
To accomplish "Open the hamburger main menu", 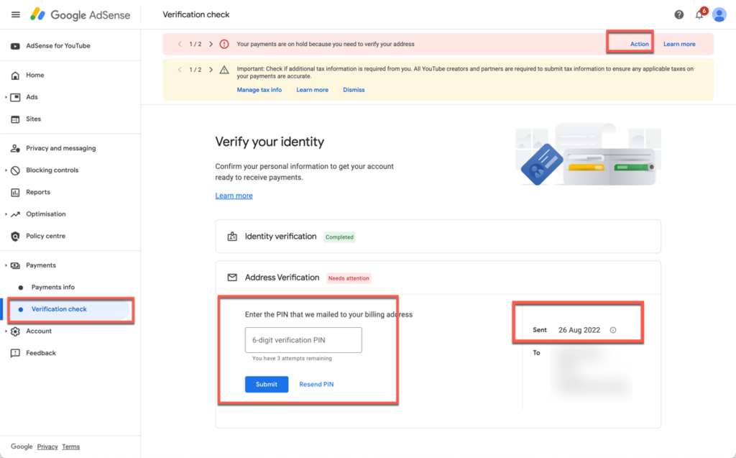I will [16, 14].
